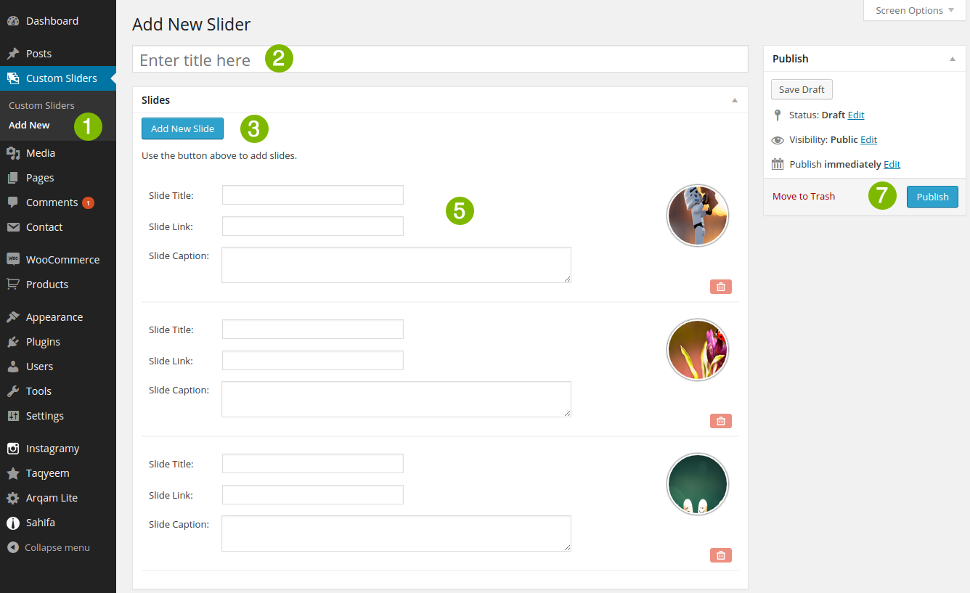Open the Dashboard menu icon
The width and height of the screenshot is (970, 593).
tap(13, 21)
